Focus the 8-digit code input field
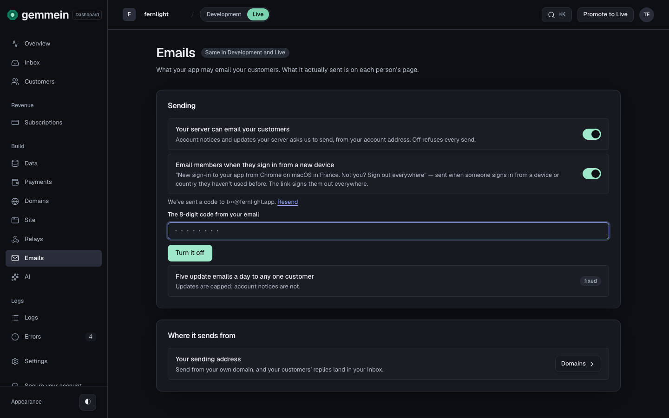Screen dimensions: 669x418 (388, 231)
